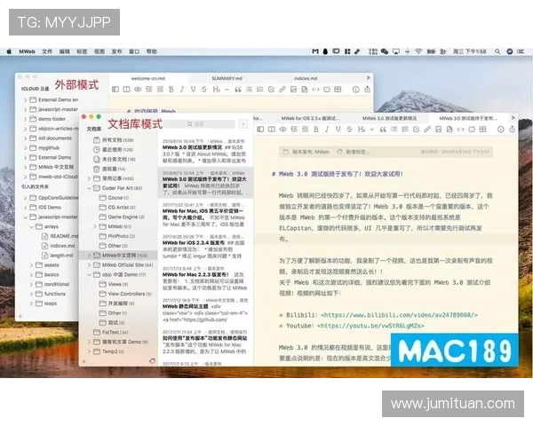Click new document plus button beside search

coord(243,124)
